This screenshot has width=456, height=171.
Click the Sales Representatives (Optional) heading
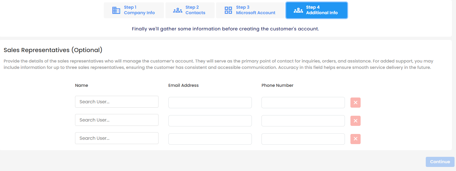53,50
